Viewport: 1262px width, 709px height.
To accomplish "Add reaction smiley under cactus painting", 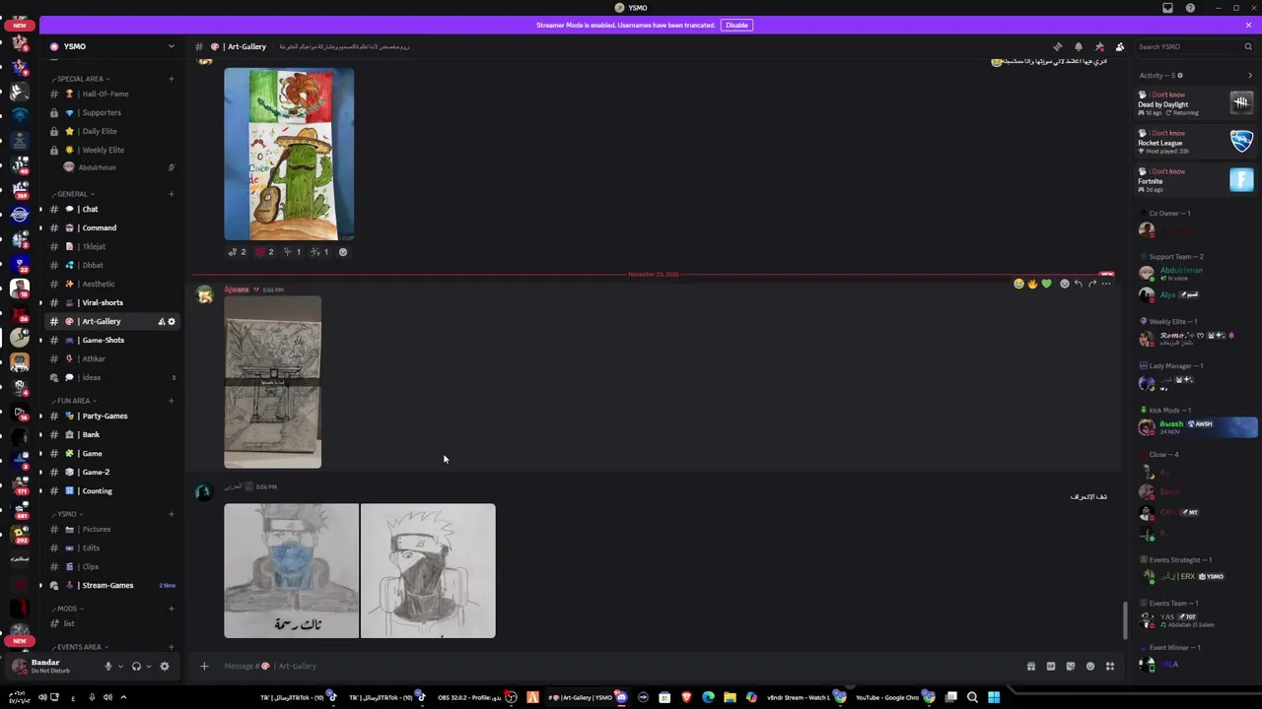I will point(343,252).
